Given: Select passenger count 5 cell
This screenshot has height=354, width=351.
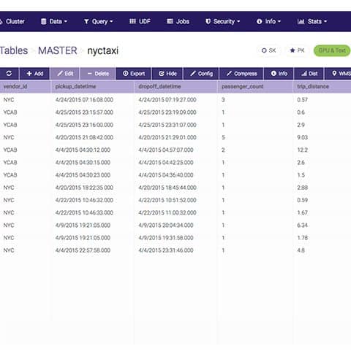Looking at the screenshot, I should pos(223,137).
